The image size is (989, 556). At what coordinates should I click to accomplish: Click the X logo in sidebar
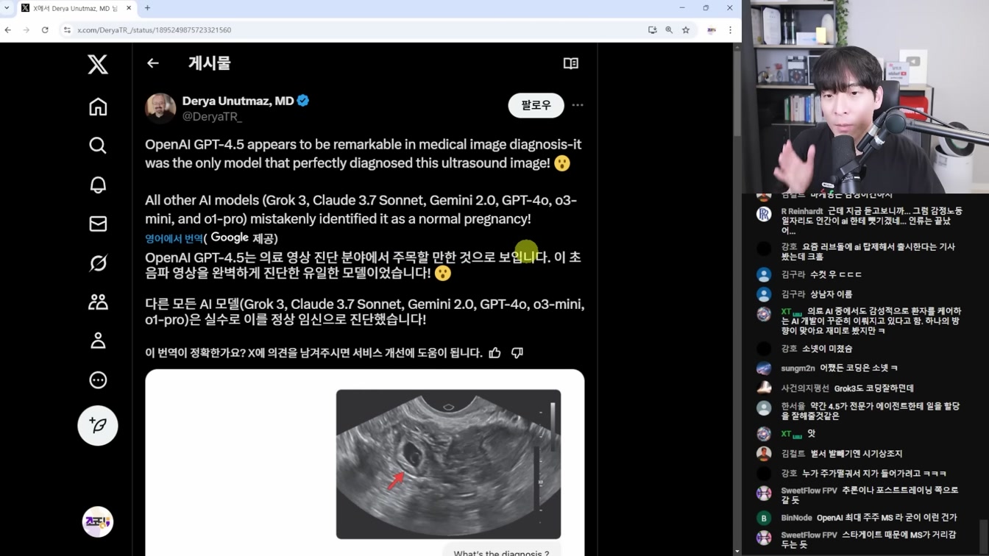pos(98,64)
